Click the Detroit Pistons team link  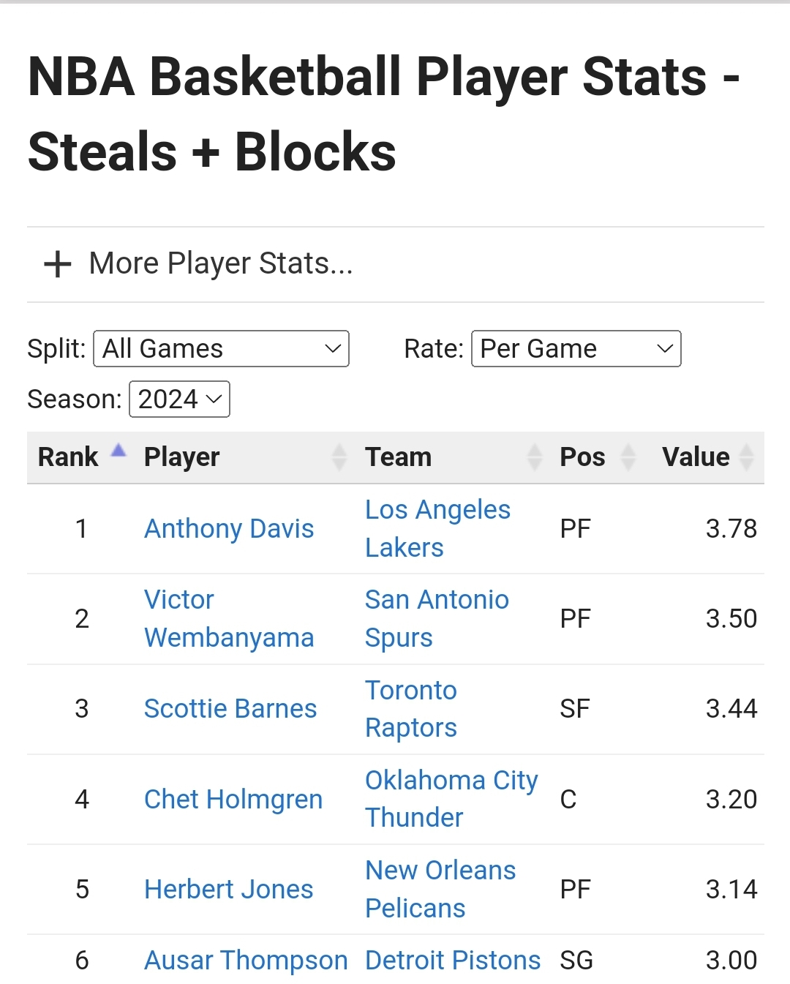[x=453, y=961]
